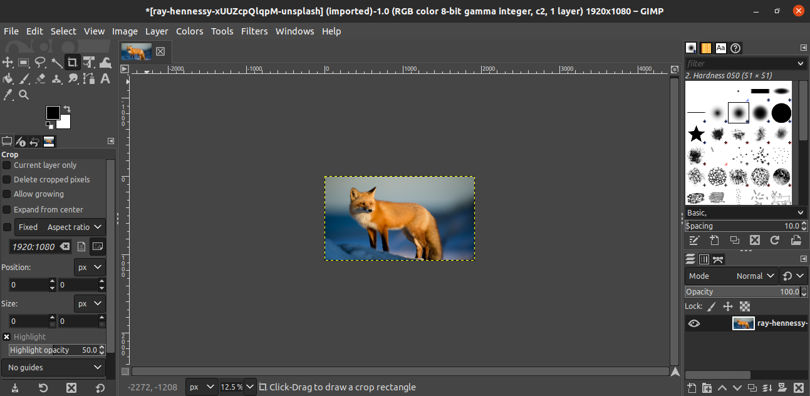Open the Colors menu
This screenshot has height=396, width=810.
coord(189,31)
